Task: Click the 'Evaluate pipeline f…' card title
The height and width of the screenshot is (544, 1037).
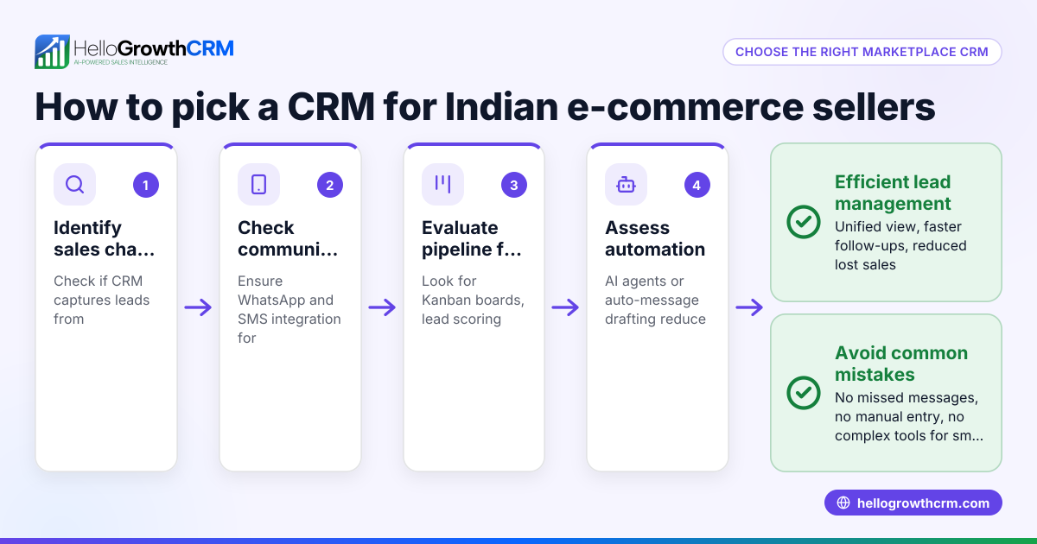Action: pyautogui.click(x=472, y=238)
